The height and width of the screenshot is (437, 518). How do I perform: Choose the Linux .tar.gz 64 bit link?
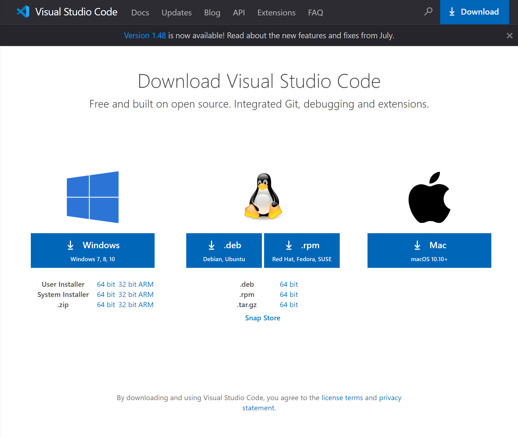[x=289, y=305]
